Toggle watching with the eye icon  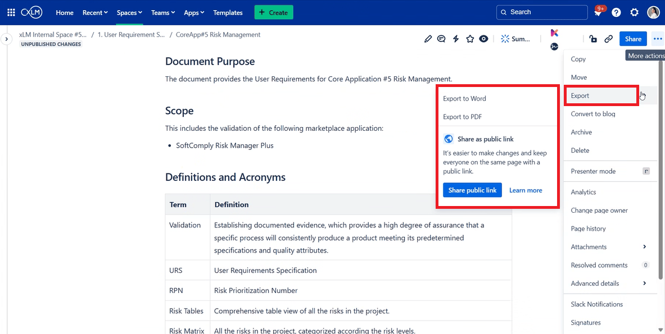[483, 39]
